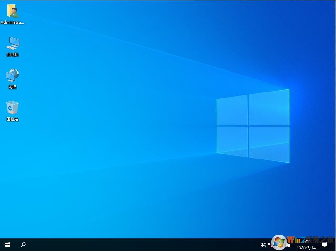Open the Action Center notification icon
336x251 pixels.
[x=325, y=244]
